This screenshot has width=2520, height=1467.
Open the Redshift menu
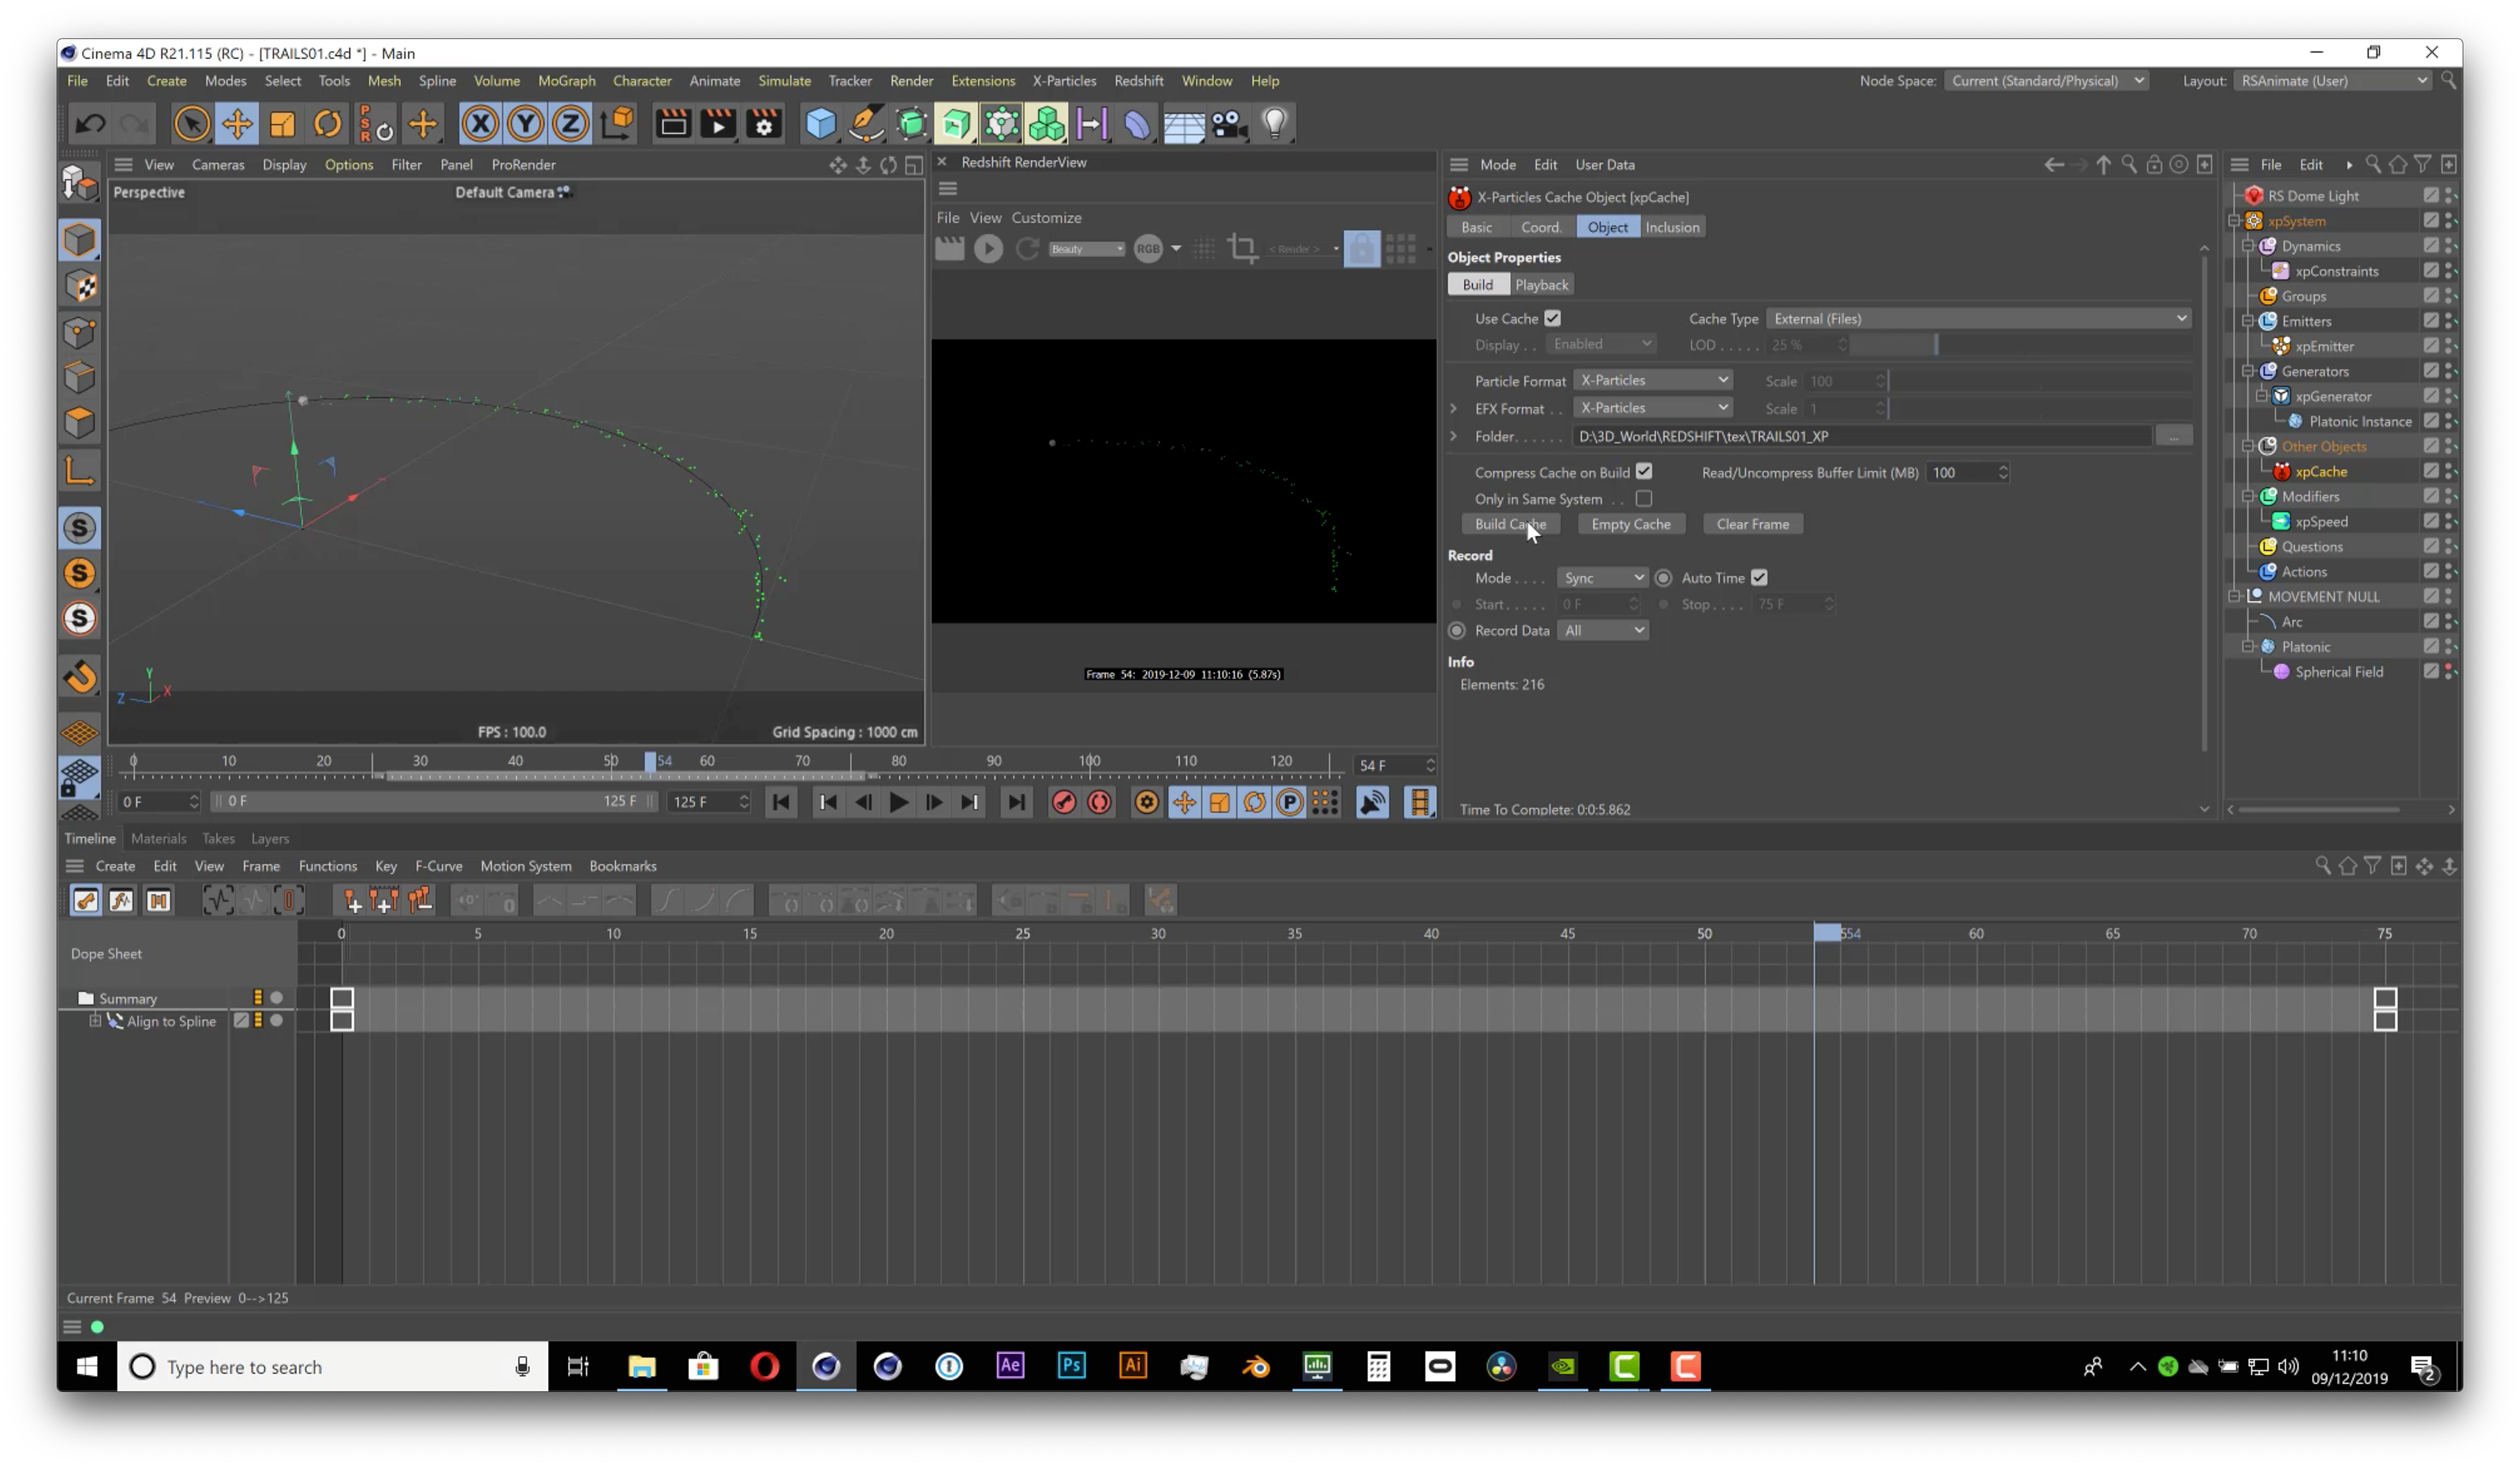(x=1138, y=81)
